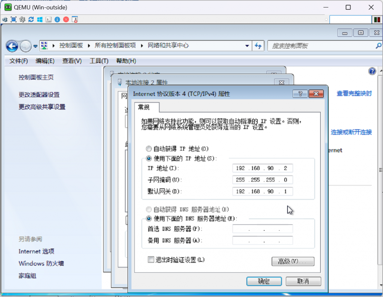Image resolution: width=383 pixels, height=297 pixels.
Task: Click the red disconnect icon
Action: [x=66, y=19]
